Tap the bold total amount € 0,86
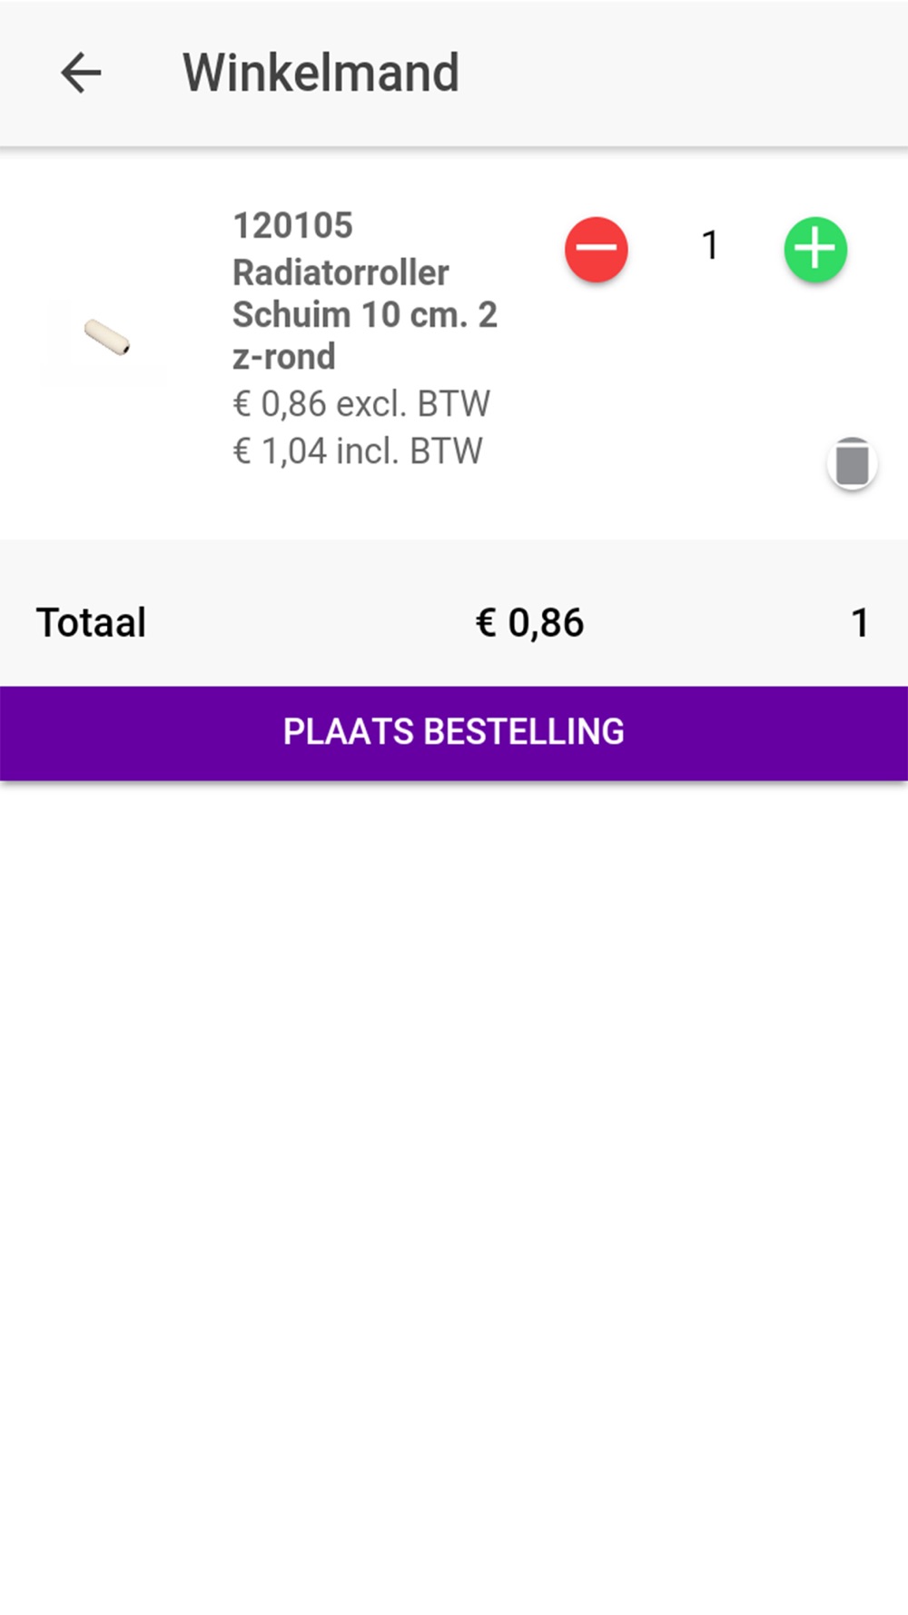This screenshot has height=1615, width=908. click(530, 622)
